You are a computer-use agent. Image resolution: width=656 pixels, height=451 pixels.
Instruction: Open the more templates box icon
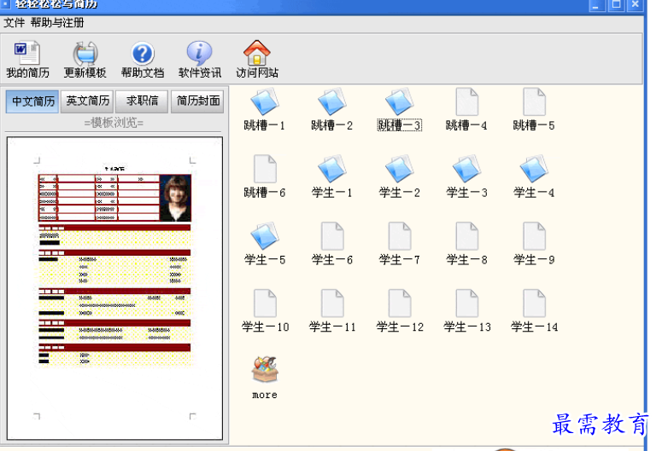pos(265,369)
